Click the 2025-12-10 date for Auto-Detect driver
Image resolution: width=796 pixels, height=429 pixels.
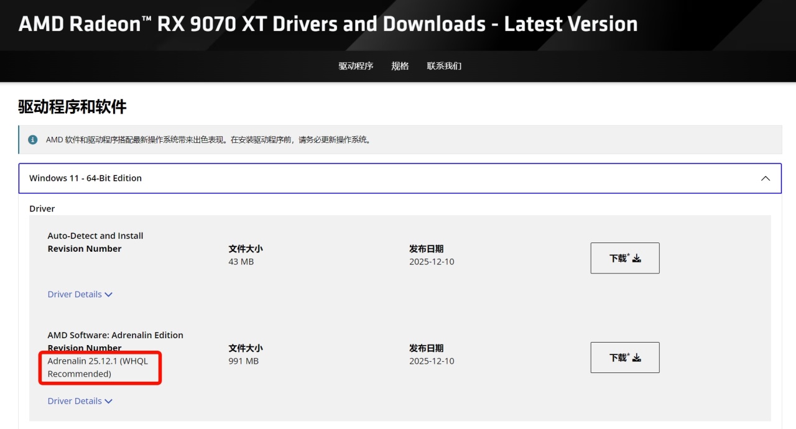click(x=432, y=262)
